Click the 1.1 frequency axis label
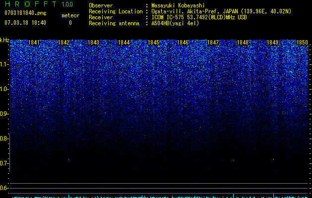The width and height of the screenshot is (312, 198). 4,64
